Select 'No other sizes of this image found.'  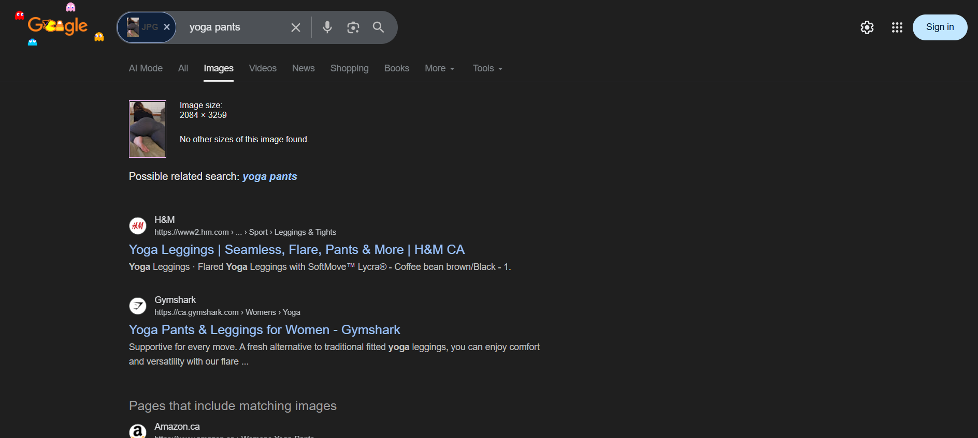tap(244, 140)
